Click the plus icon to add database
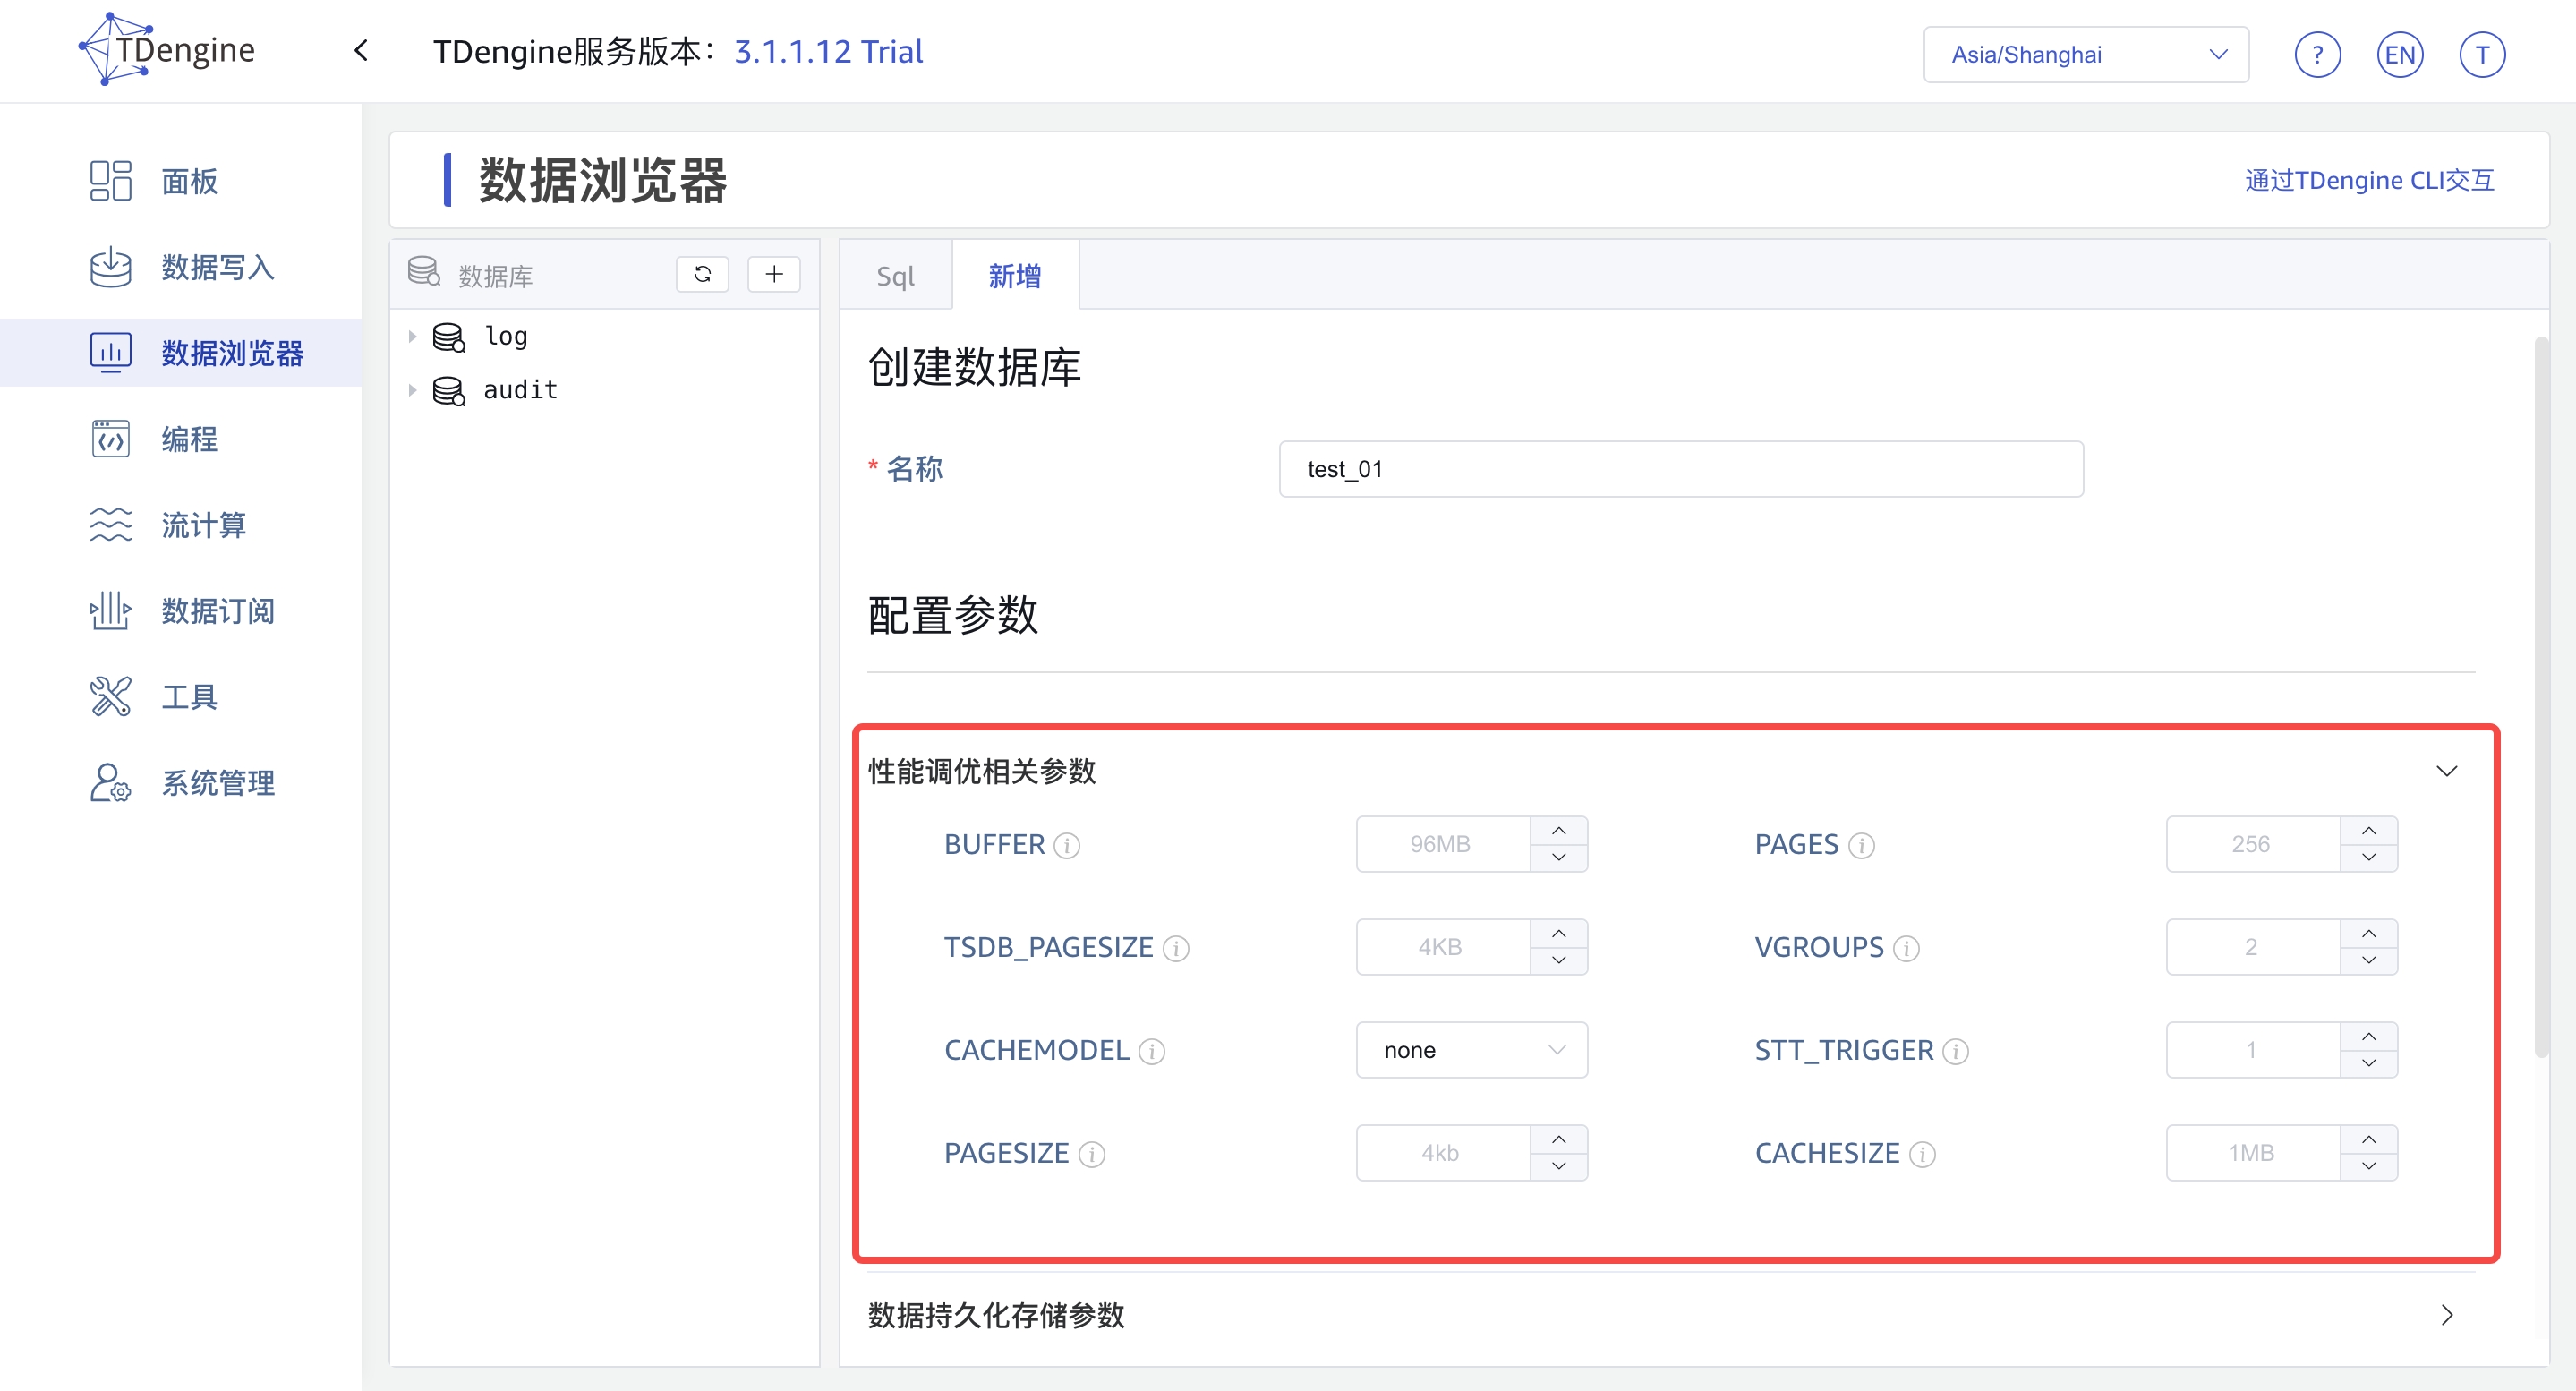This screenshot has width=2576, height=1391. coord(774,274)
